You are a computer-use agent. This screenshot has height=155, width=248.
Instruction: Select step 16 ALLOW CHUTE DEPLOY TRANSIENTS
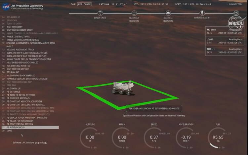coord(27,59)
